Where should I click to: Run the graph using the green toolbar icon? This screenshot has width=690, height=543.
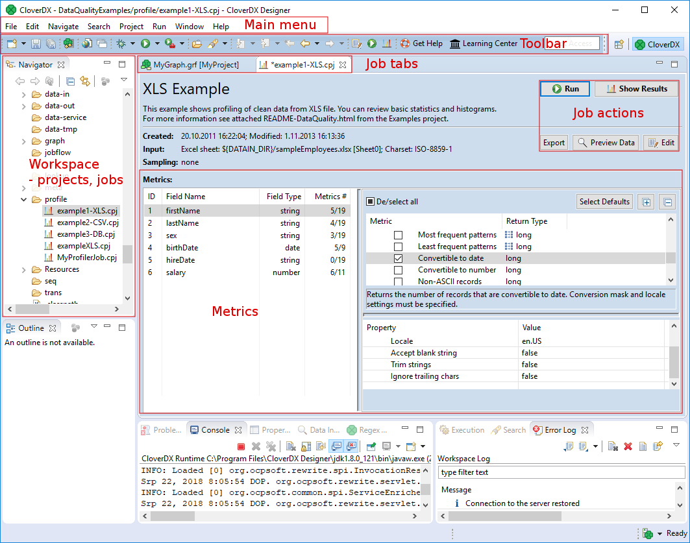click(x=145, y=43)
